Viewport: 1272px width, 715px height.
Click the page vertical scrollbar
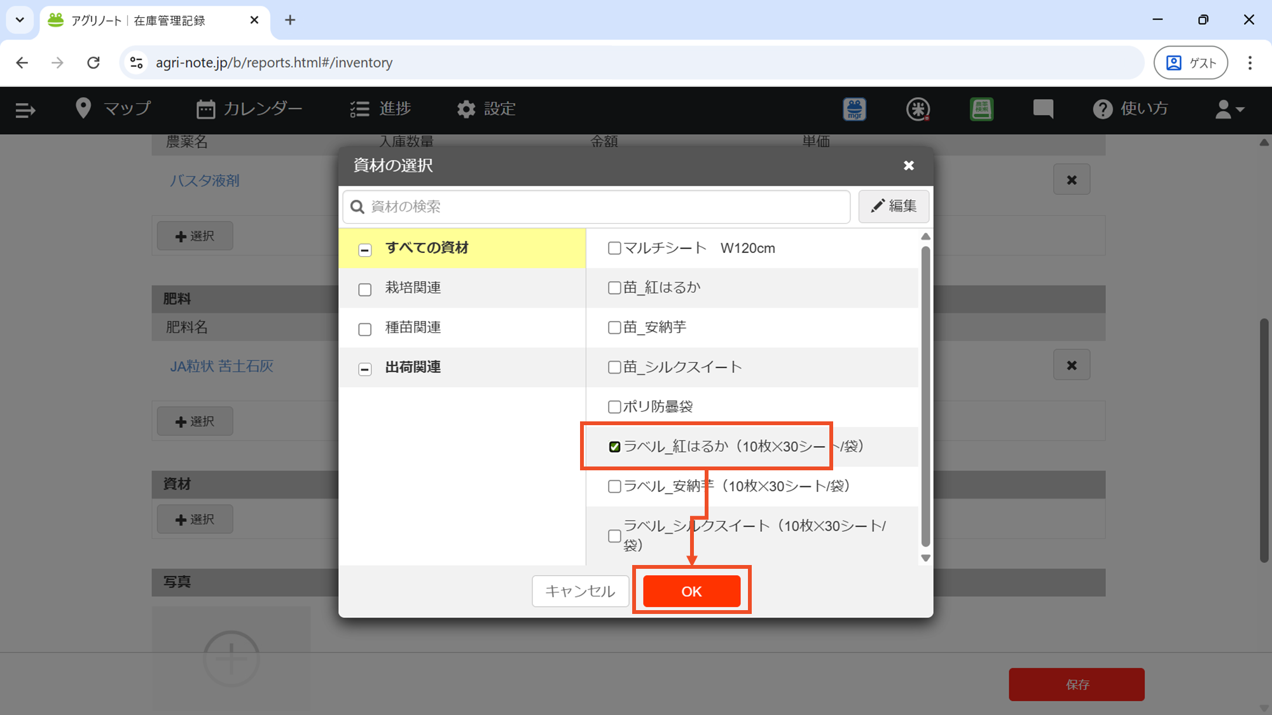1264,441
